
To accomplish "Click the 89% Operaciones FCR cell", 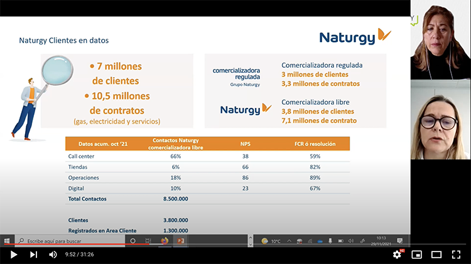I will pos(315,178).
